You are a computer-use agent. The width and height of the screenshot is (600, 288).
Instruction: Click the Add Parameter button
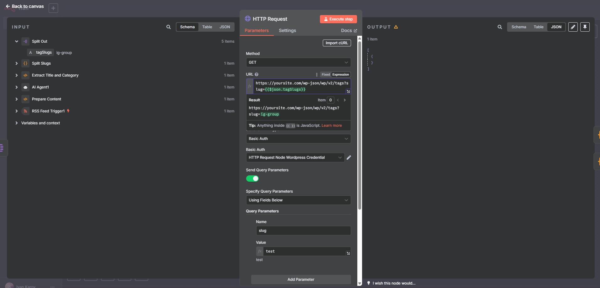[301, 280]
